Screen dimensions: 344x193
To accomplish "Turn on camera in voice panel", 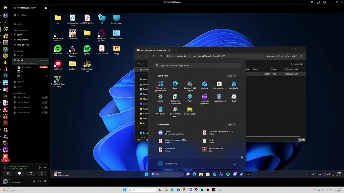I will (x=8, y=173).
